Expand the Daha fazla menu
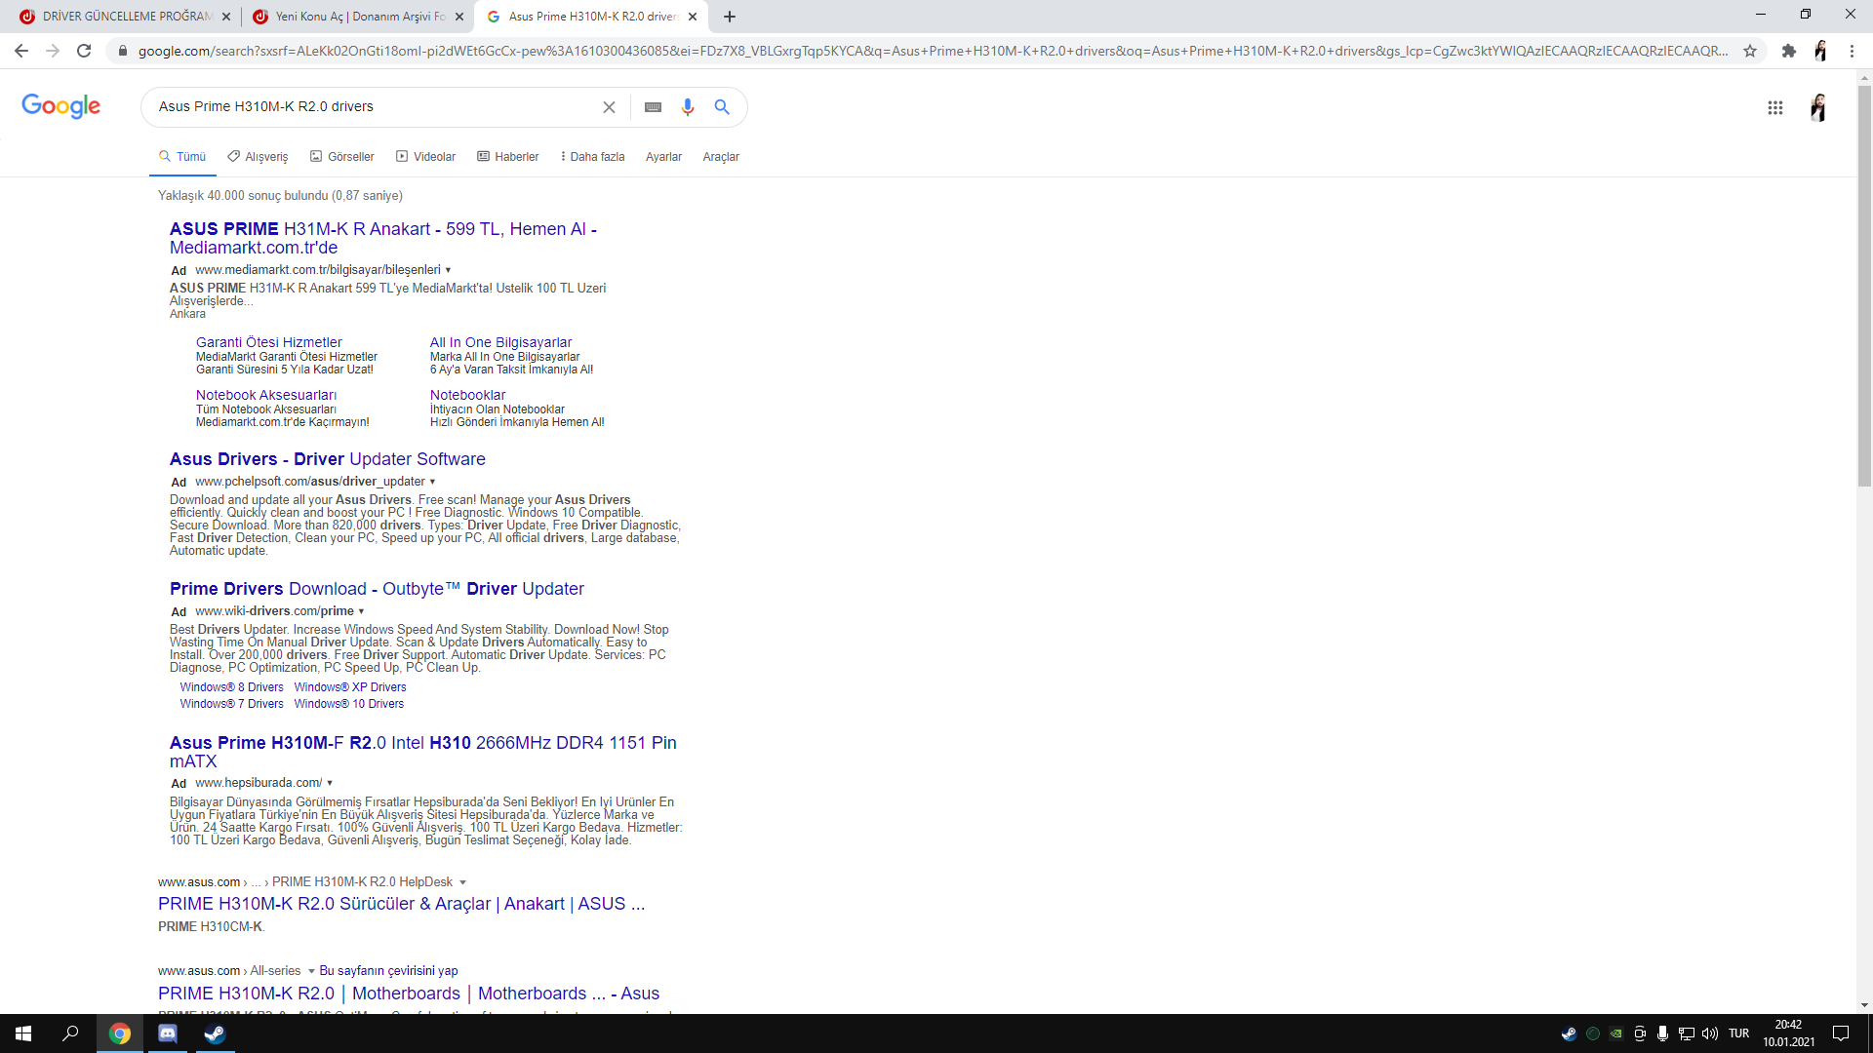Viewport: 1873px width, 1053px height. pos(592,157)
